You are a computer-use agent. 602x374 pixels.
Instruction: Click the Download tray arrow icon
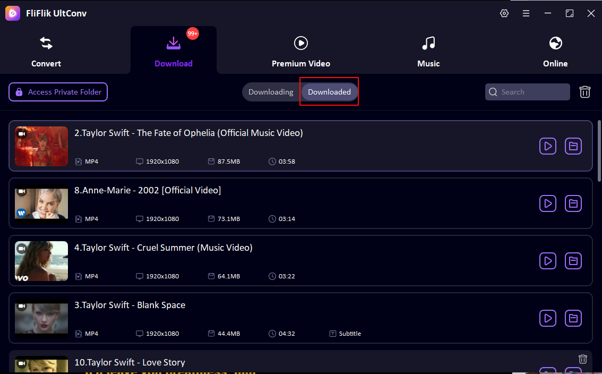tap(174, 43)
